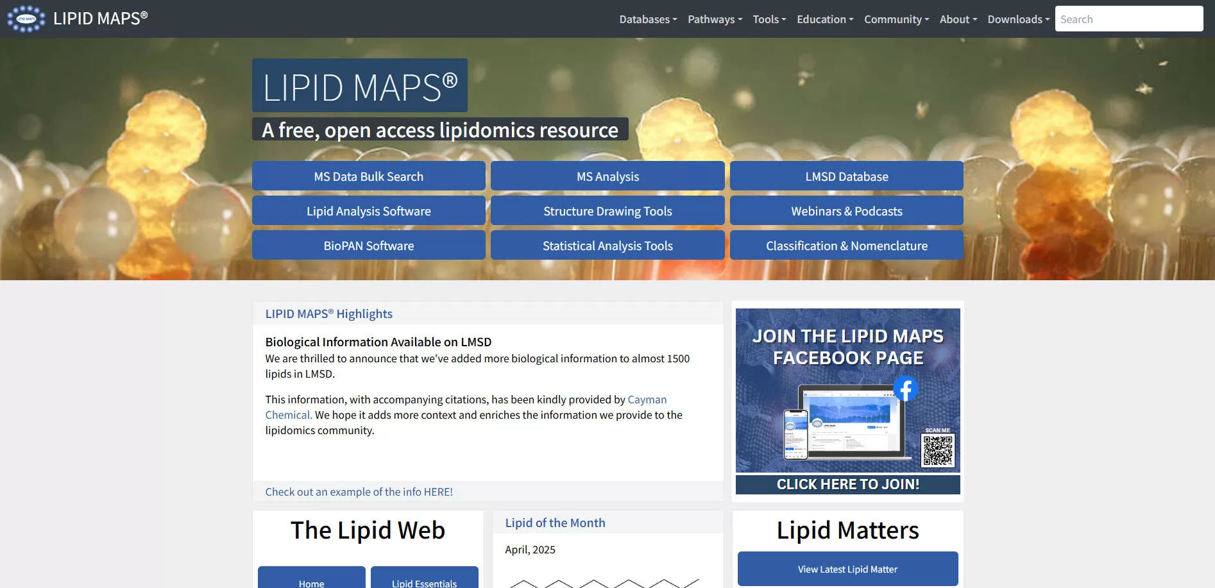Viewport: 1215px width, 588px height.
Task: Open the Education dropdown
Action: click(x=824, y=19)
